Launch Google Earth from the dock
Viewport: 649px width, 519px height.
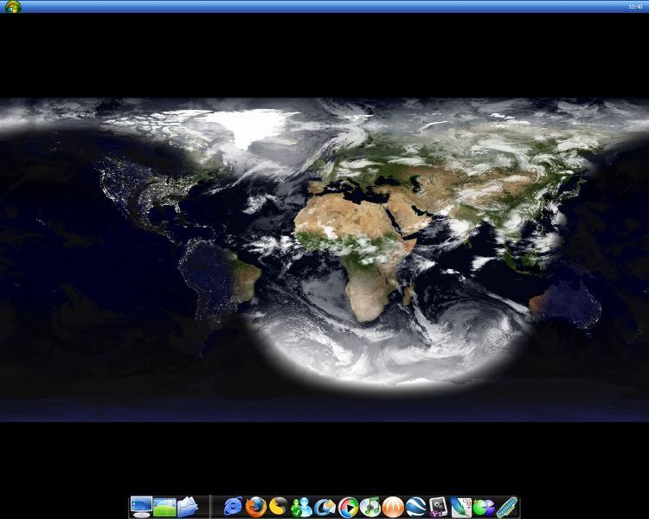pos(416,507)
